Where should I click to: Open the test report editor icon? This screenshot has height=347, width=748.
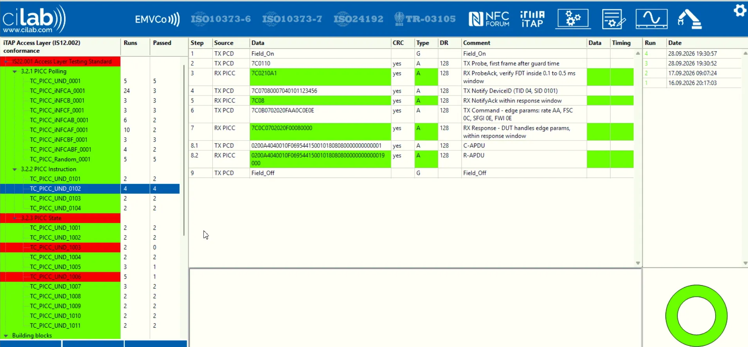tap(613, 19)
